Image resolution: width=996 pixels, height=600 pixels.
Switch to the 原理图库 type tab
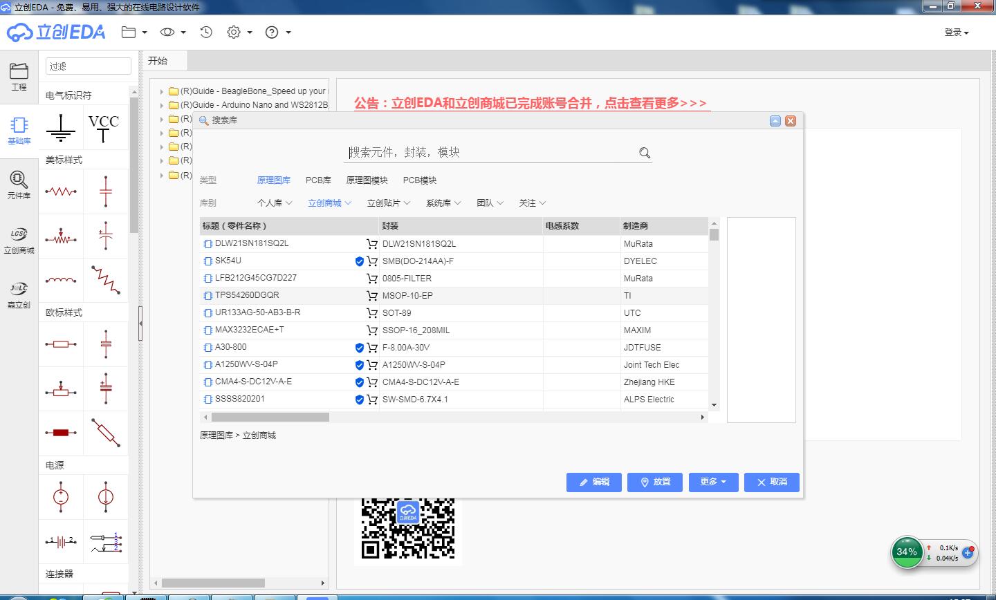tap(274, 180)
